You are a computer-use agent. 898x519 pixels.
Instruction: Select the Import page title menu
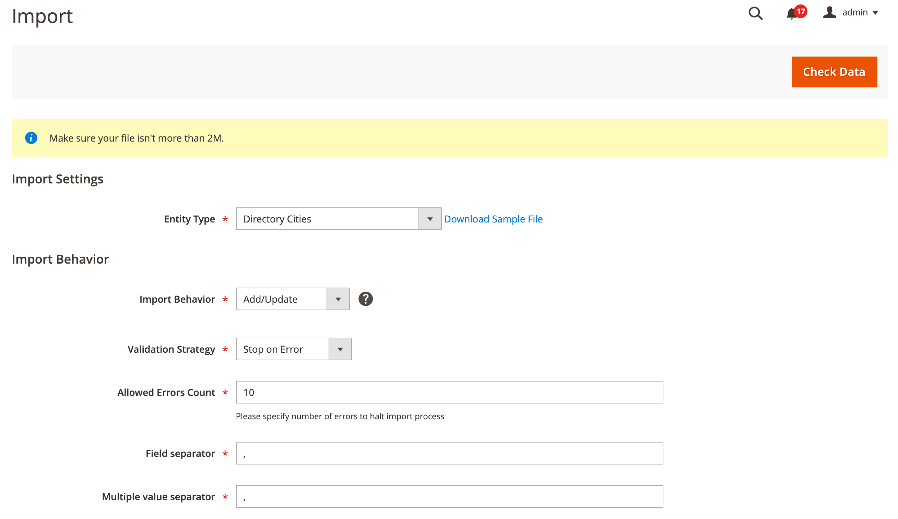pyautogui.click(x=42, y=17)
